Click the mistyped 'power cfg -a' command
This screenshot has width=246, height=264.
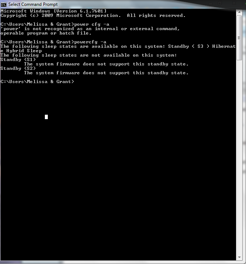tap(92, 24)
